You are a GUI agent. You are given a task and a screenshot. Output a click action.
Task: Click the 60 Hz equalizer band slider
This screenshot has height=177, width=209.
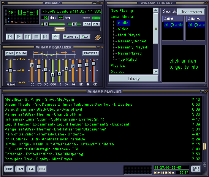tap(32, 65)
